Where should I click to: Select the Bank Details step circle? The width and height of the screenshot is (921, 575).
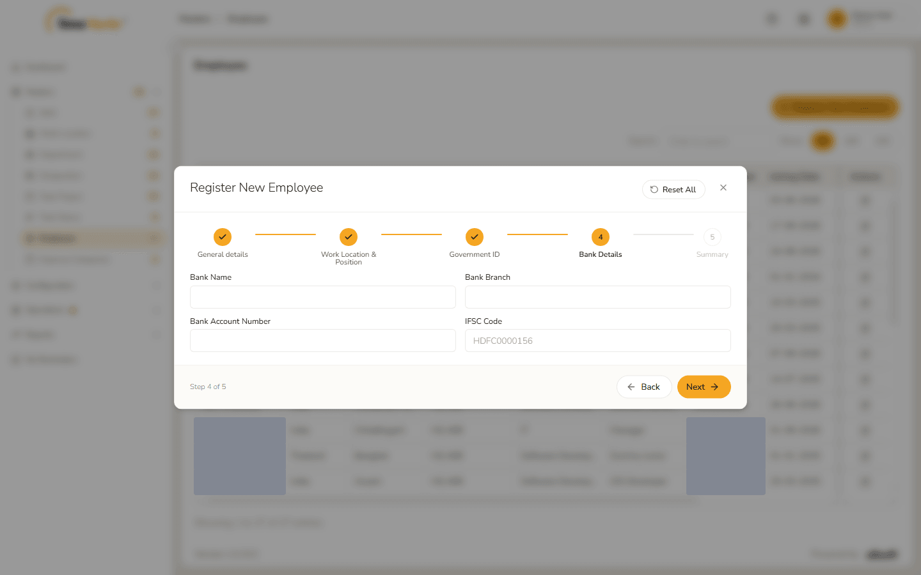click(601, 237)
